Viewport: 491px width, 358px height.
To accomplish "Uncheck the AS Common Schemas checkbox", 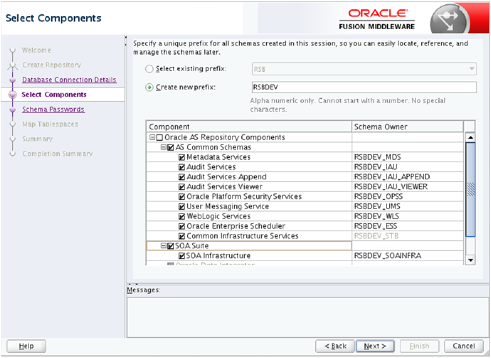I will coord(170,148).
